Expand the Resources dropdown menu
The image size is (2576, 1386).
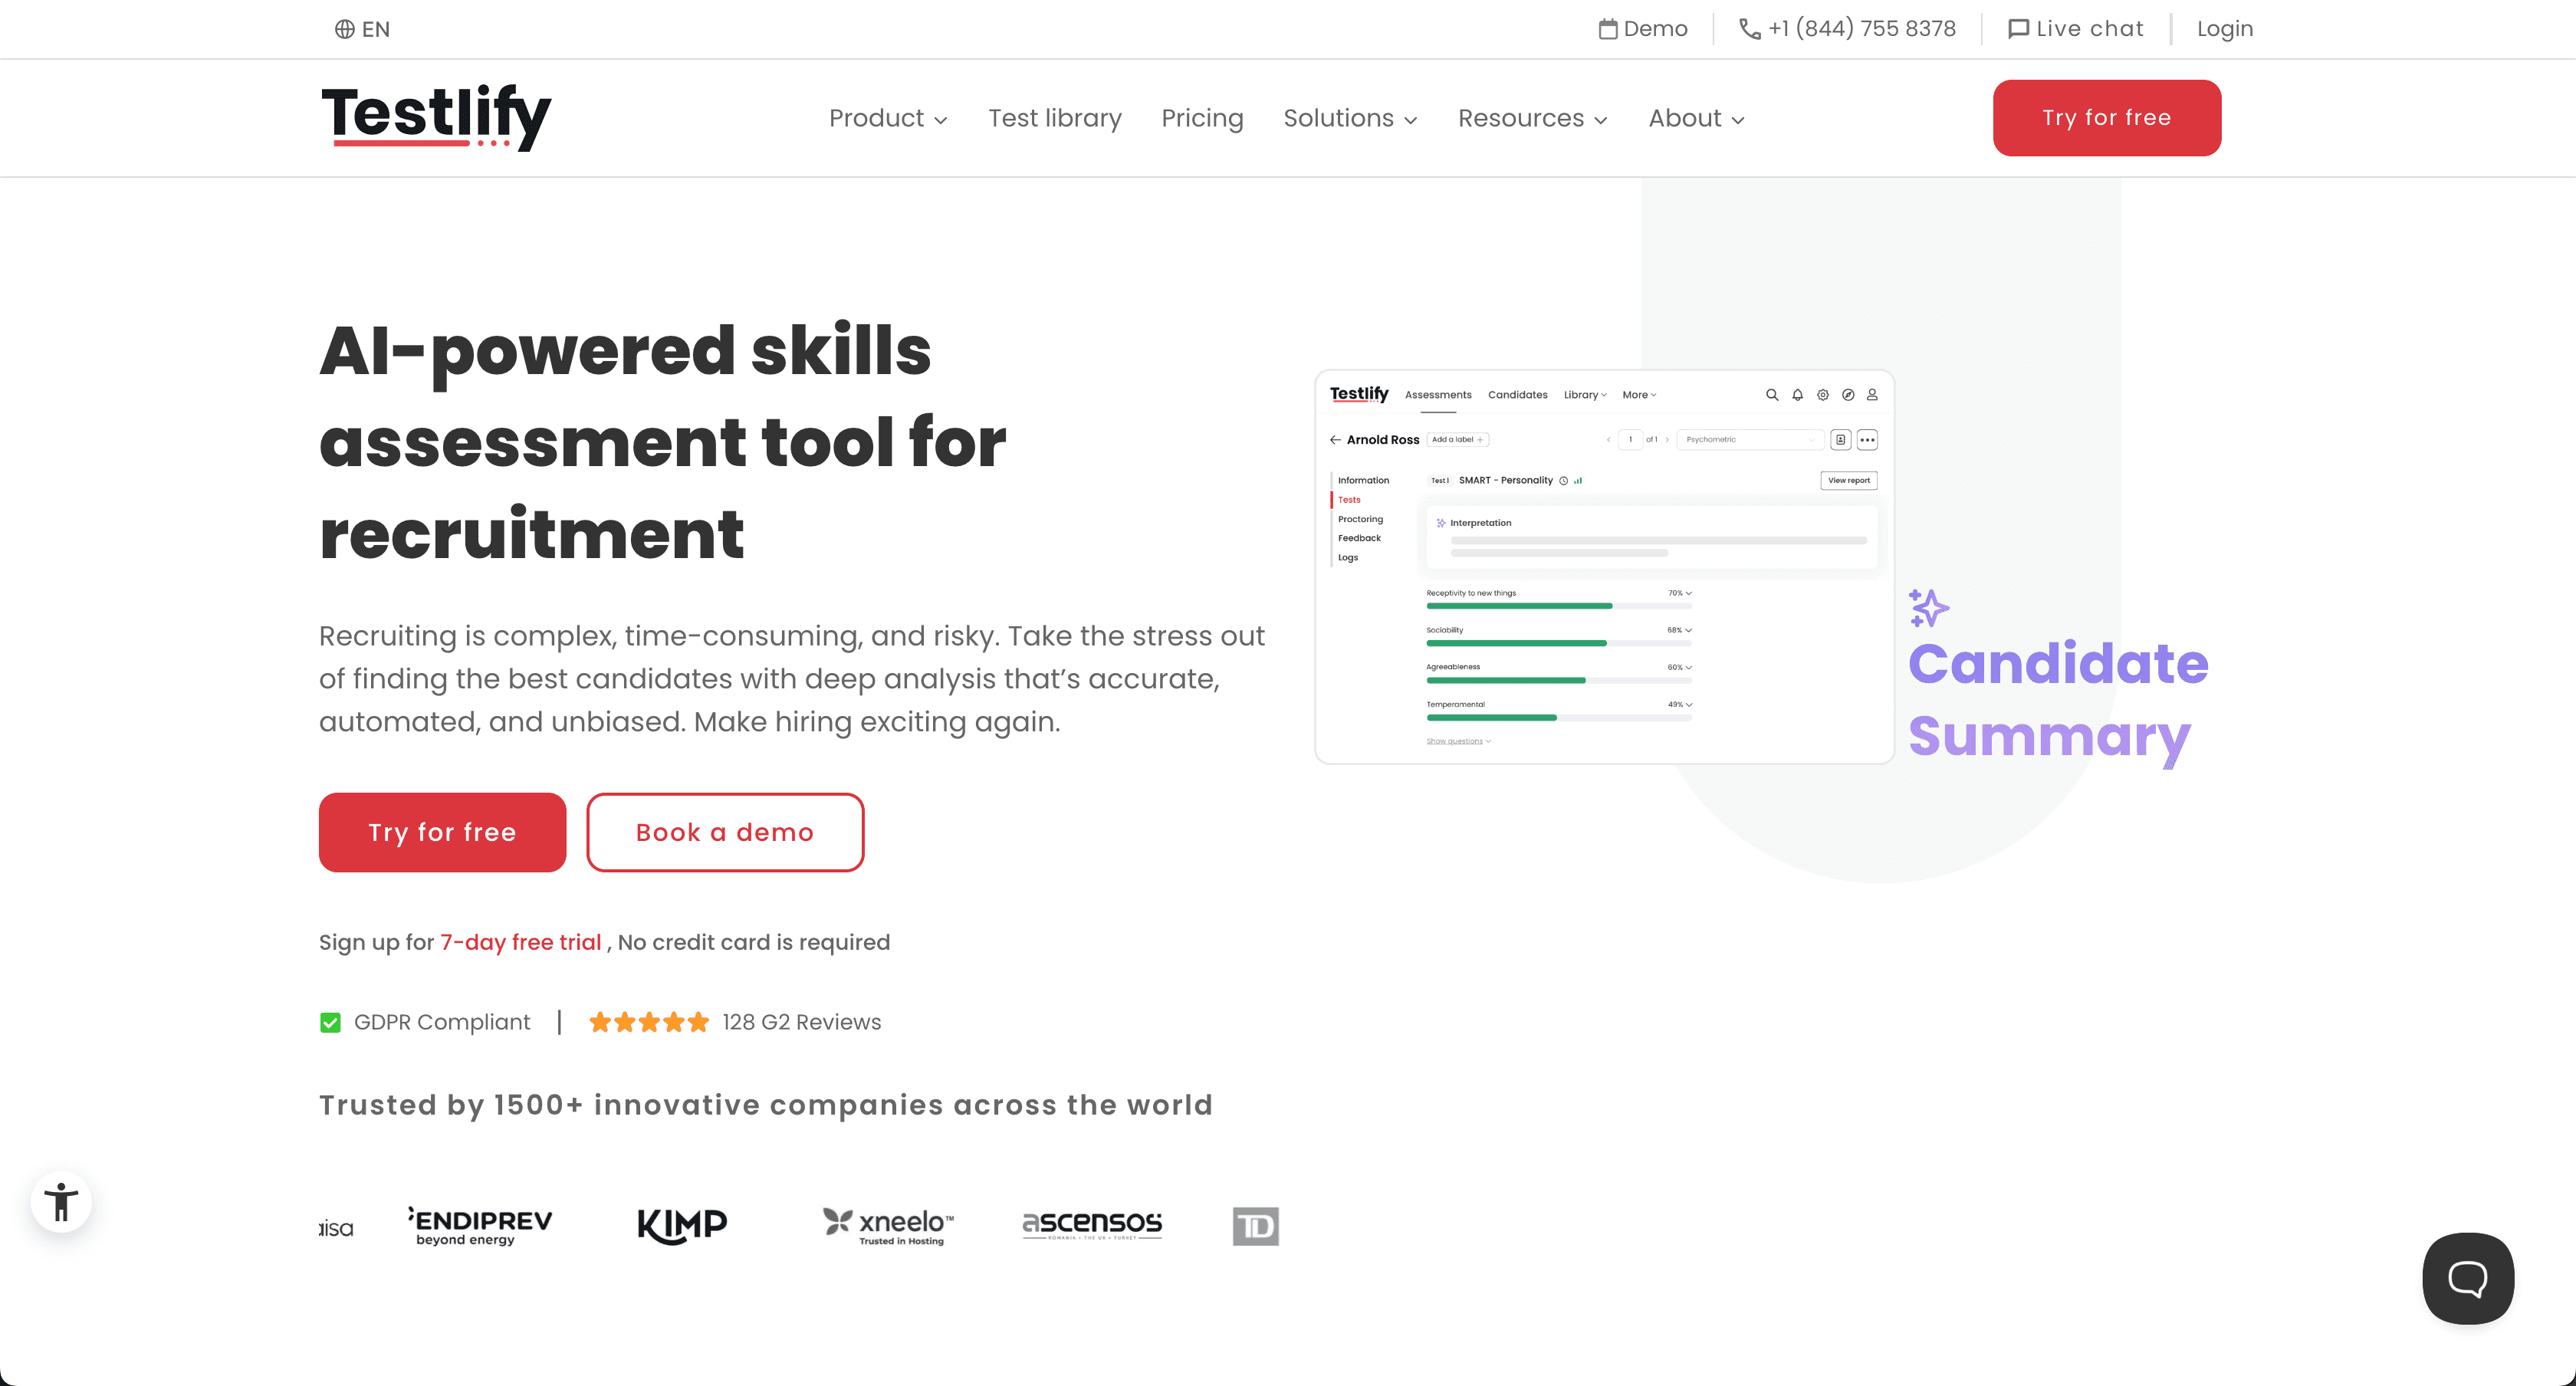(1532, 118)
